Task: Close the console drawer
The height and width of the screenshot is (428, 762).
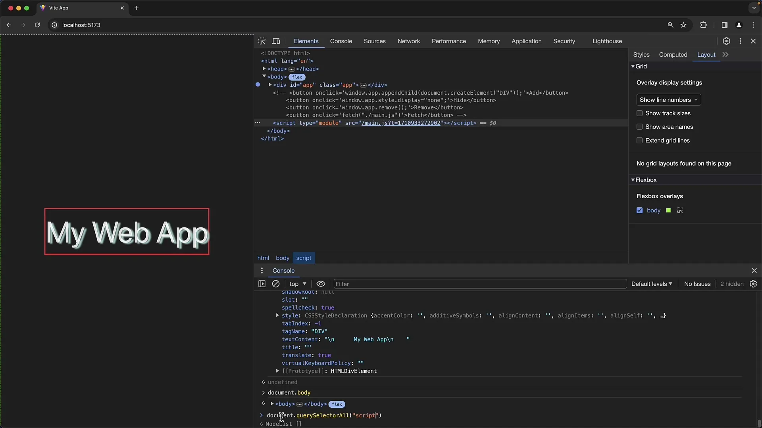Action: [x=754, y=271]
